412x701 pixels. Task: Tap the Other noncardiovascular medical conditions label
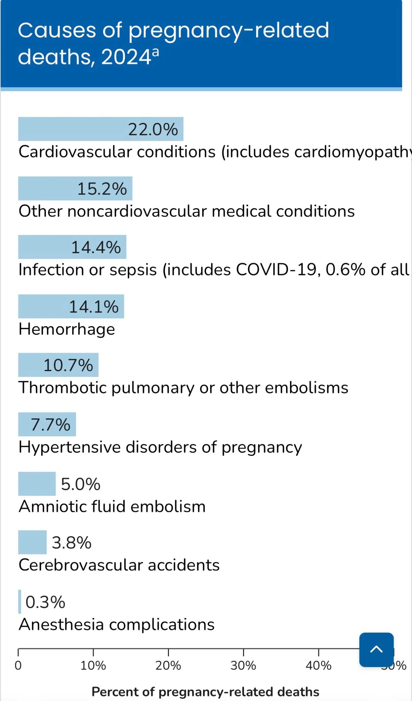point(187,211)
